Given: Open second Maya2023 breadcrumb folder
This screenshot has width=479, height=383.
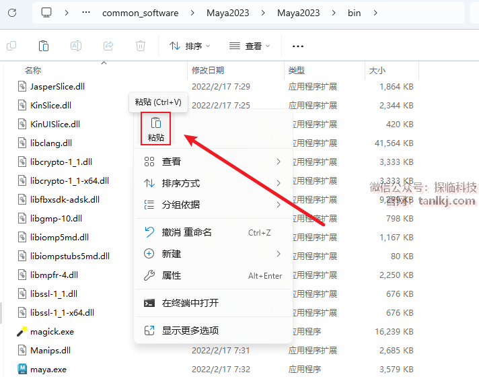Looking at the screenshot, I should point(299,13).
